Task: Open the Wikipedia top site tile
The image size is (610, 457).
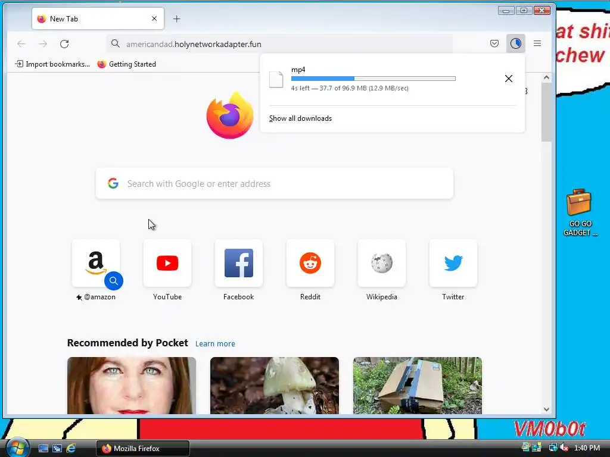Action: pos(382,263)
